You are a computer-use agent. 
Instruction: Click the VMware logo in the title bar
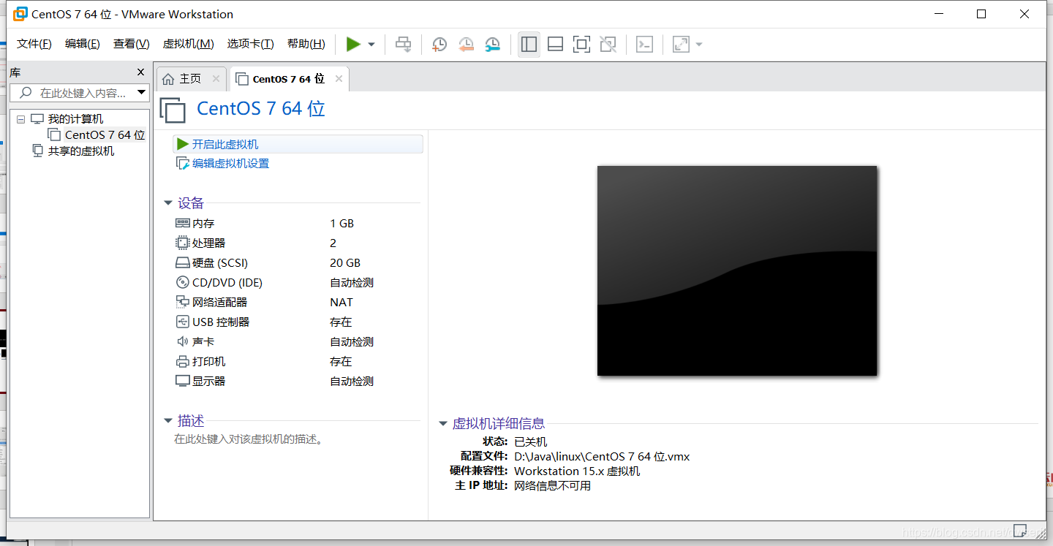click(x=20, y=14)
